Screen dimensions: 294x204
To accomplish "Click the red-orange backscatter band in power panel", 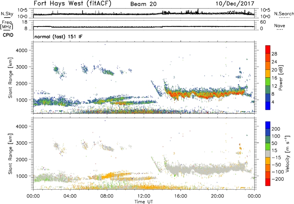I will (206, 94).
